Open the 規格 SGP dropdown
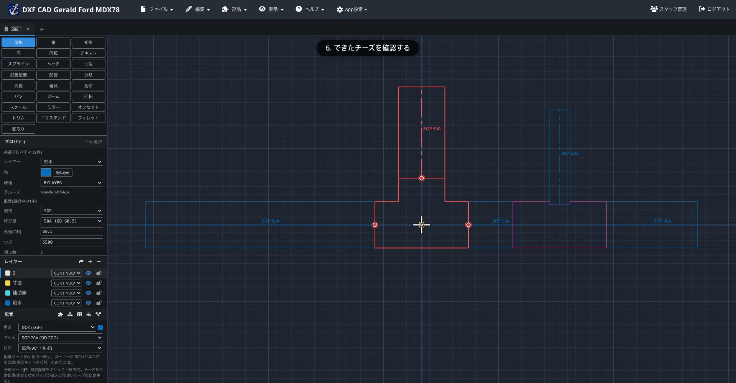Viewport: 736px width, 383px height. (72, 211)
